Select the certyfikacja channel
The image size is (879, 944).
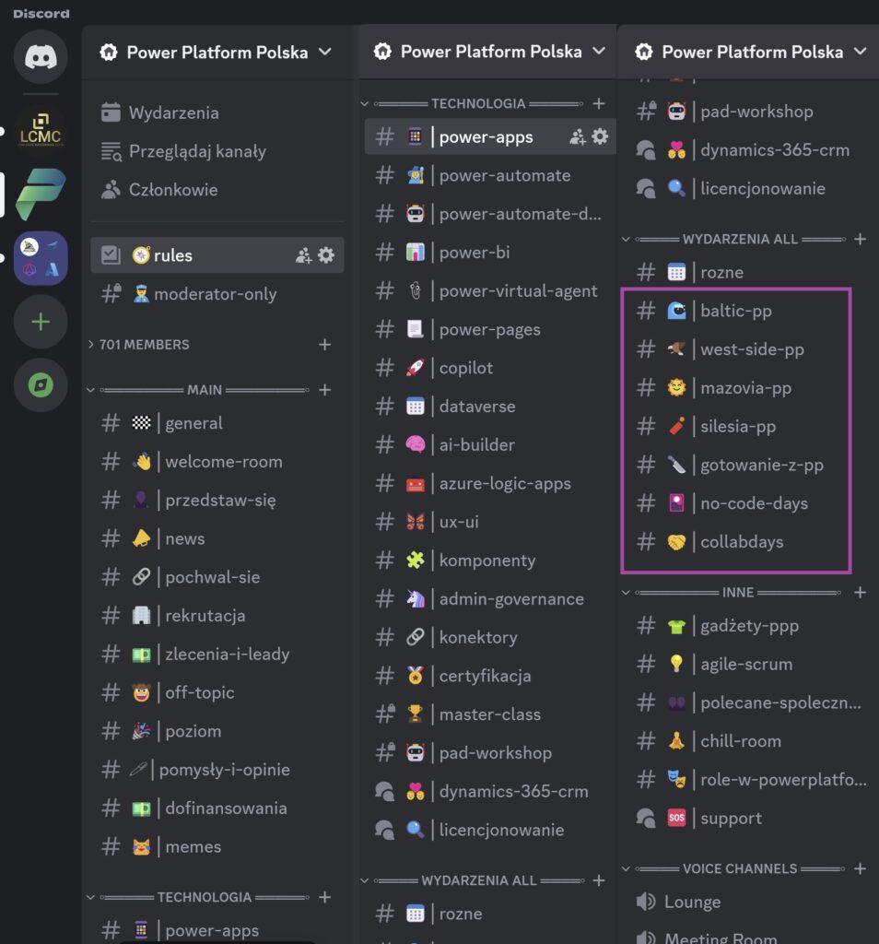tap(490, 676)
